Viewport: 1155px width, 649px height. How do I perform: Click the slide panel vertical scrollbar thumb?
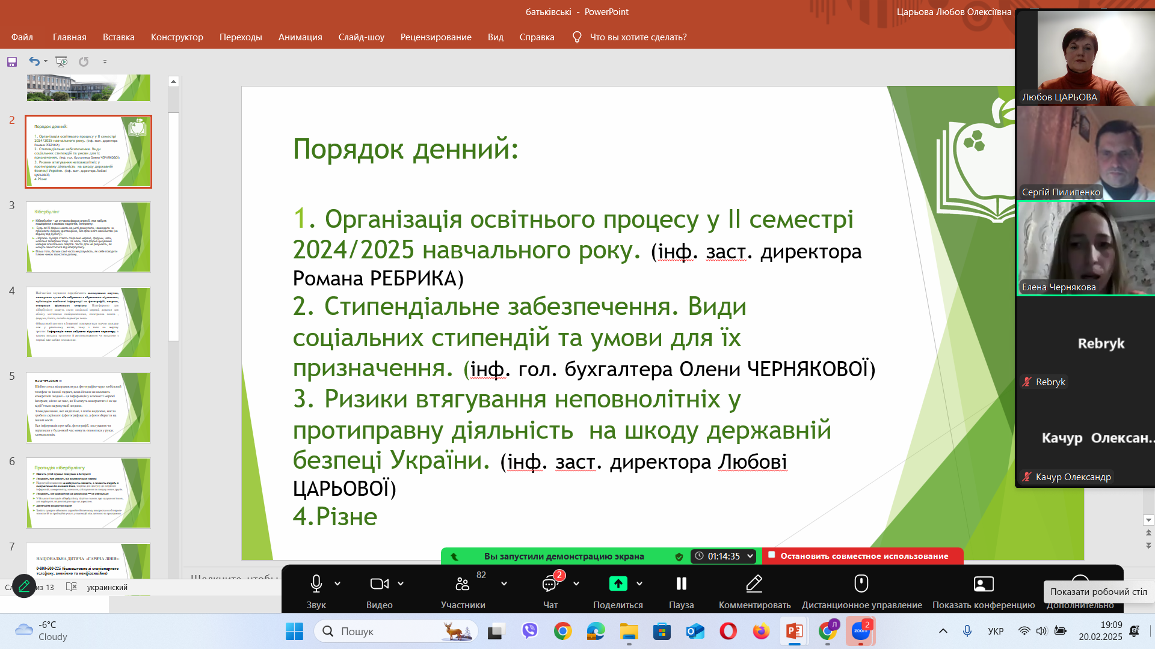(174, 225)
